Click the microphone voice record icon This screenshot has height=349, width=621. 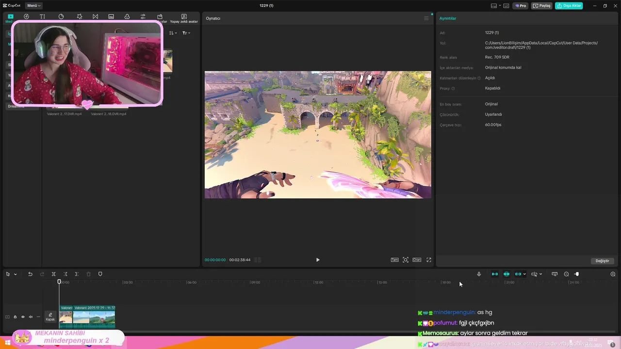[x=479, y=274]
